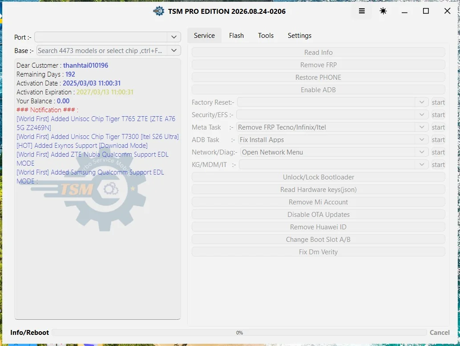Viewport: 460px width, 346px height.
Task: Click the Restore PHONE button
Action: [318, 77]
